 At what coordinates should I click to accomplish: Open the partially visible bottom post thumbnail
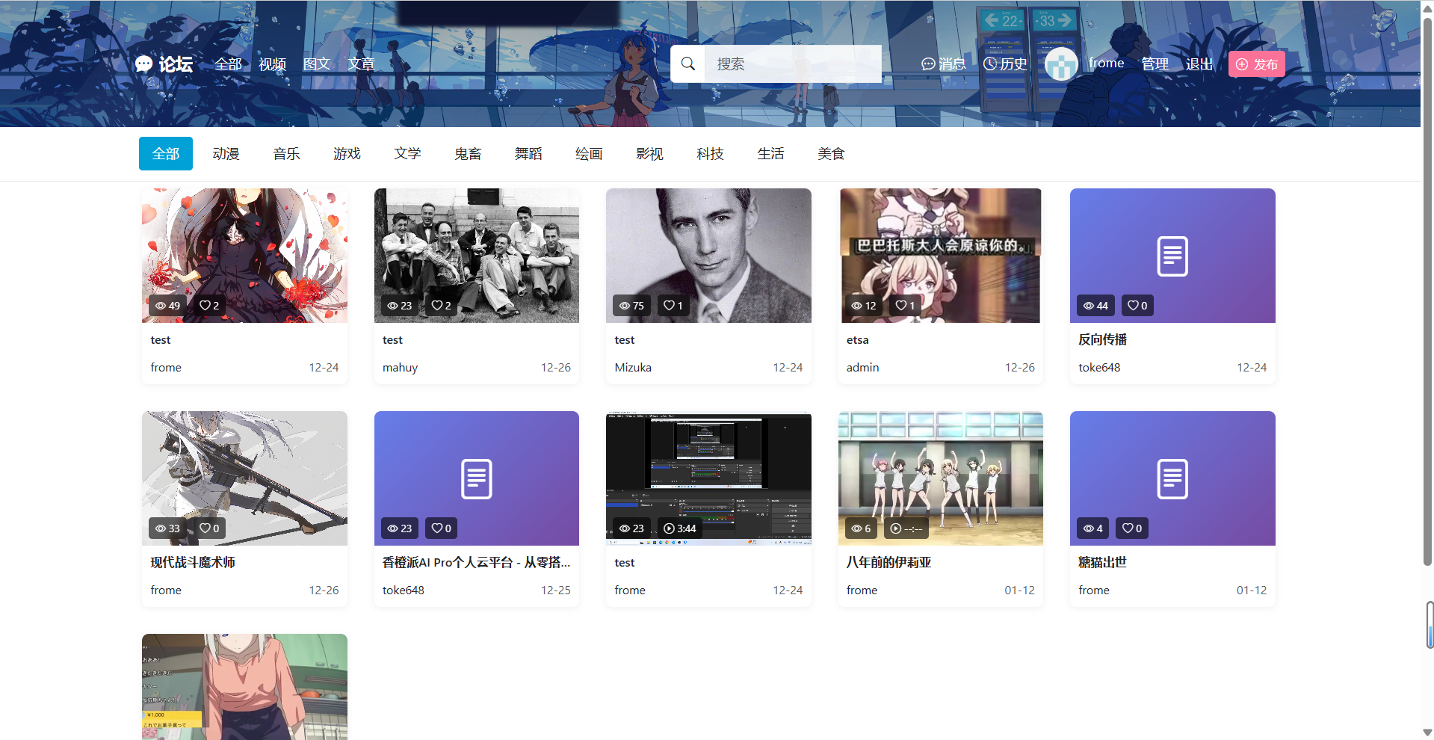coord(244,687)
